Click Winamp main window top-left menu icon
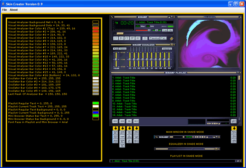This screenshot has height=168, width=246. [112, 17]
